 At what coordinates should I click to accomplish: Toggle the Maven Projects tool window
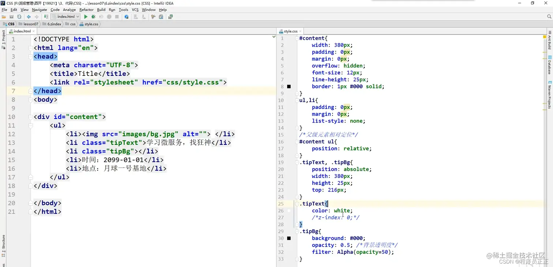click(x=549, y=95)
